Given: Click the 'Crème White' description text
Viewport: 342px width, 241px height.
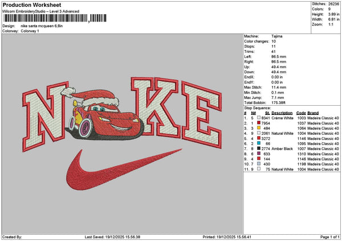Looking at the screenshot, I should [282, 118].
